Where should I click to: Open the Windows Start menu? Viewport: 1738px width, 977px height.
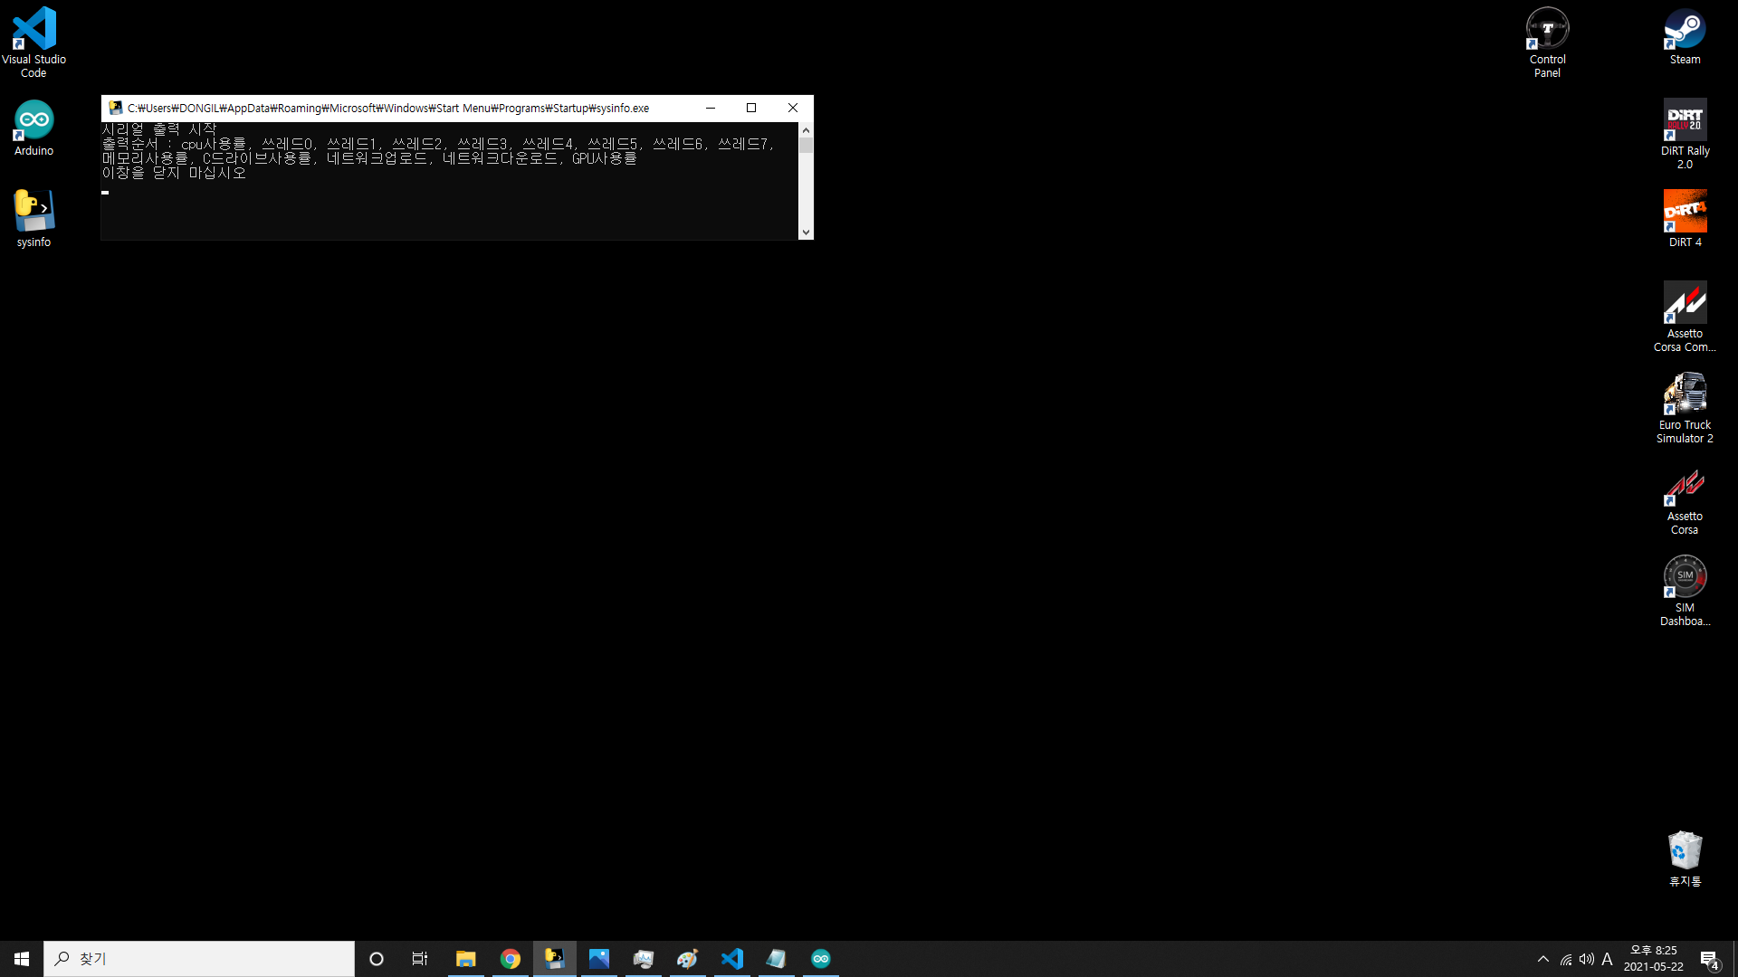tap(22, 959)
